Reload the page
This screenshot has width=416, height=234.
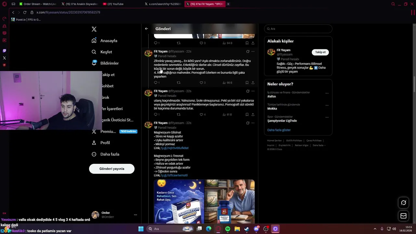pyautogui.click(x=25, y=12)
